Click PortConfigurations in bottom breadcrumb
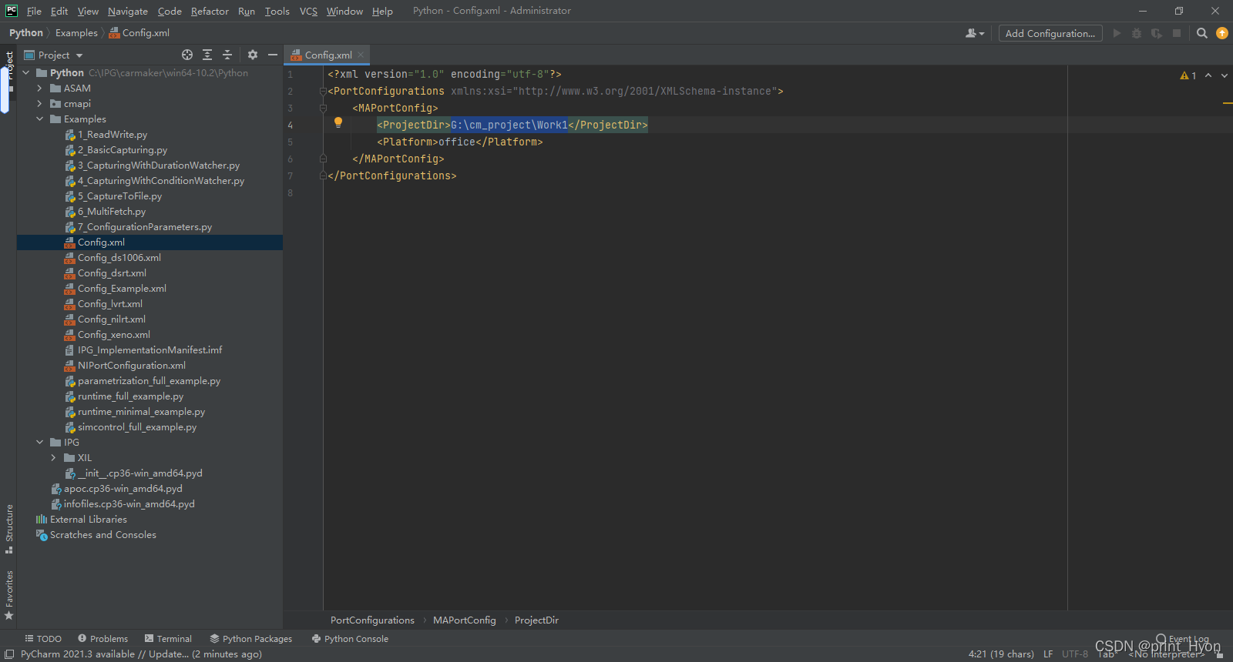This screenshot has width=1233, height=662. (372, 620)
